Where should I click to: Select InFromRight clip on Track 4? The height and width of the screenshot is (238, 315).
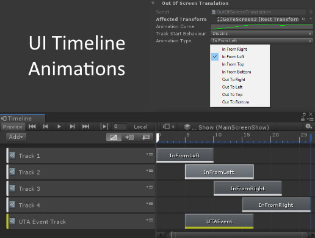[x=277, y=205]
